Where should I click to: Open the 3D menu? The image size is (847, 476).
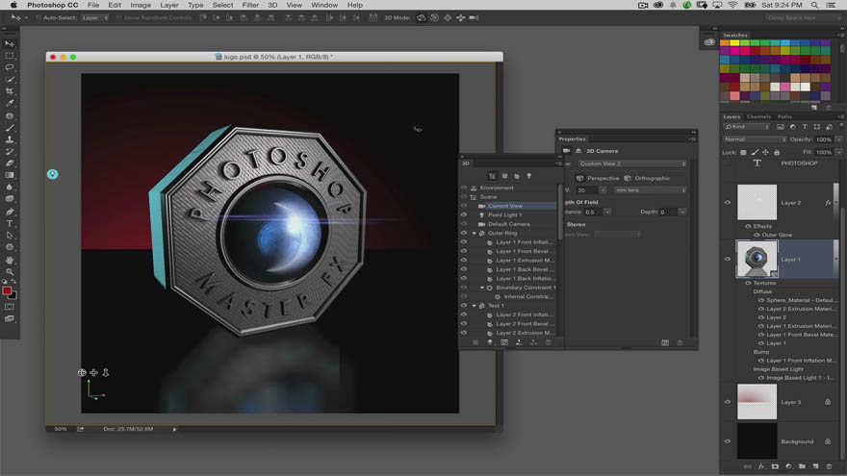tap(272, 5)
